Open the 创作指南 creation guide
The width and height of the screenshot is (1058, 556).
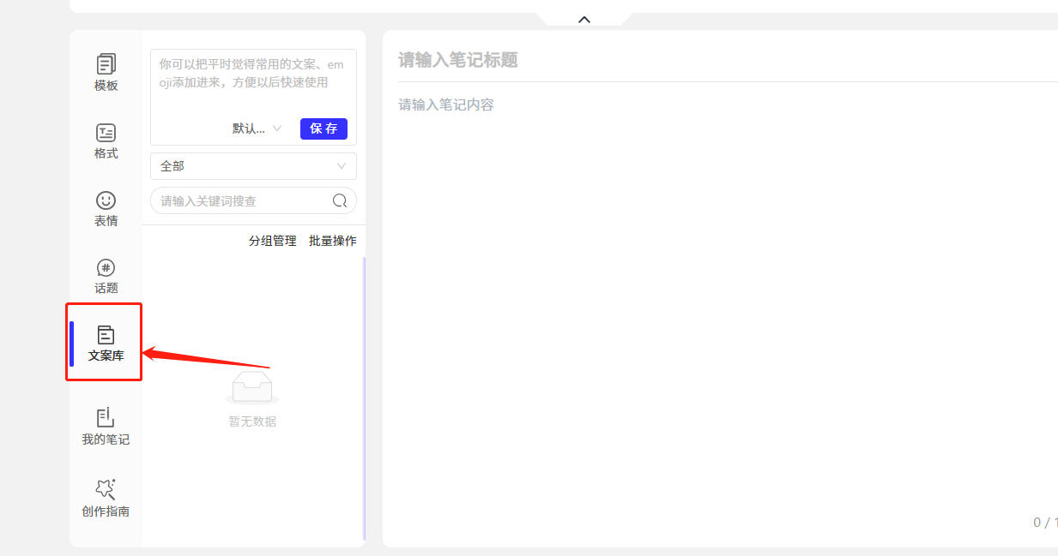[106, 498]
